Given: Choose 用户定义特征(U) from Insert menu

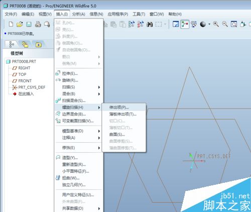Looking at the screenshot, I should (x=78, y=195).
